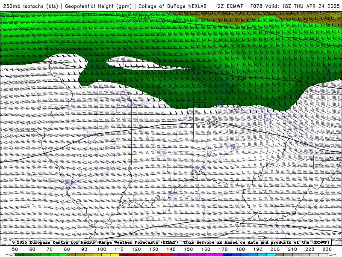Pick the 80 label on the color scale

[x=67, y=249]
